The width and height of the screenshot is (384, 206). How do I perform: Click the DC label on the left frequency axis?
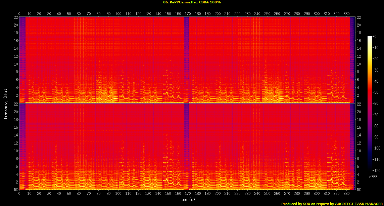click(15, 190)
